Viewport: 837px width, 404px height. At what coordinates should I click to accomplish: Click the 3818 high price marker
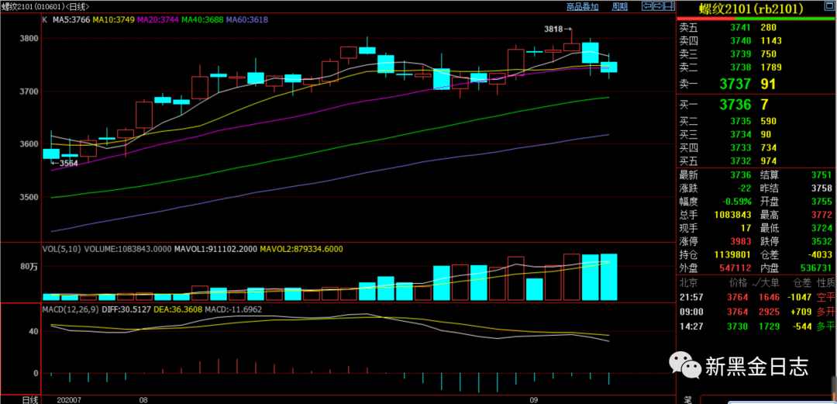point(558,29)
